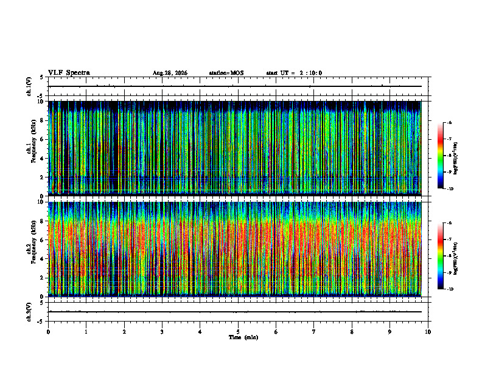Click the ch.3(V) waveform trace
The image size is (482, 372).
pyautogui.click(x=235, y=312)
